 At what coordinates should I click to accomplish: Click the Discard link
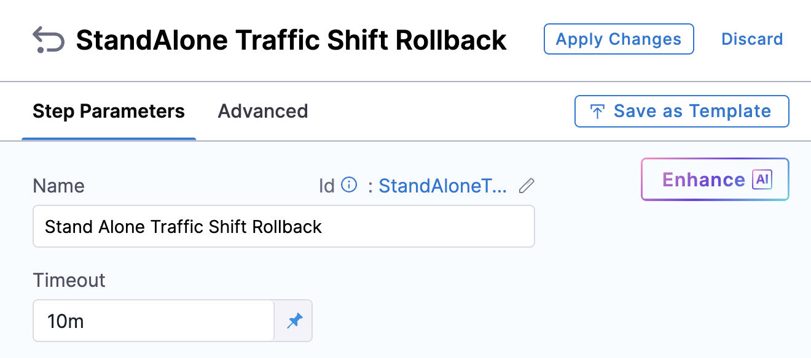tap(752, 39)
